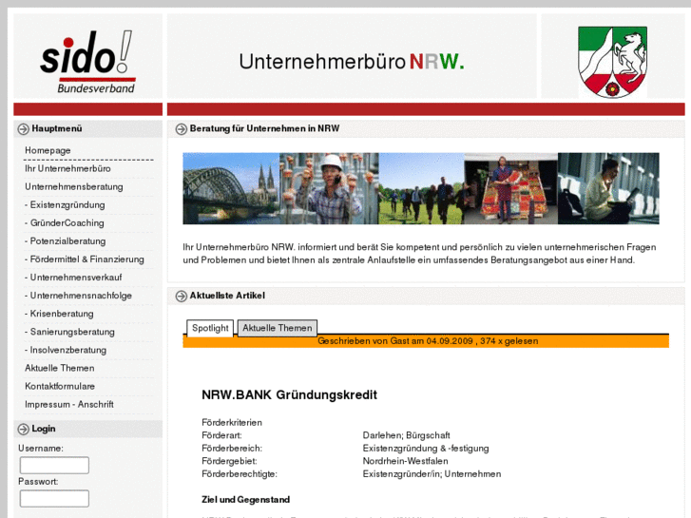
Task: Click NRW.BANK Gründungskredit article heading
Action: click(x=289, y=394)
